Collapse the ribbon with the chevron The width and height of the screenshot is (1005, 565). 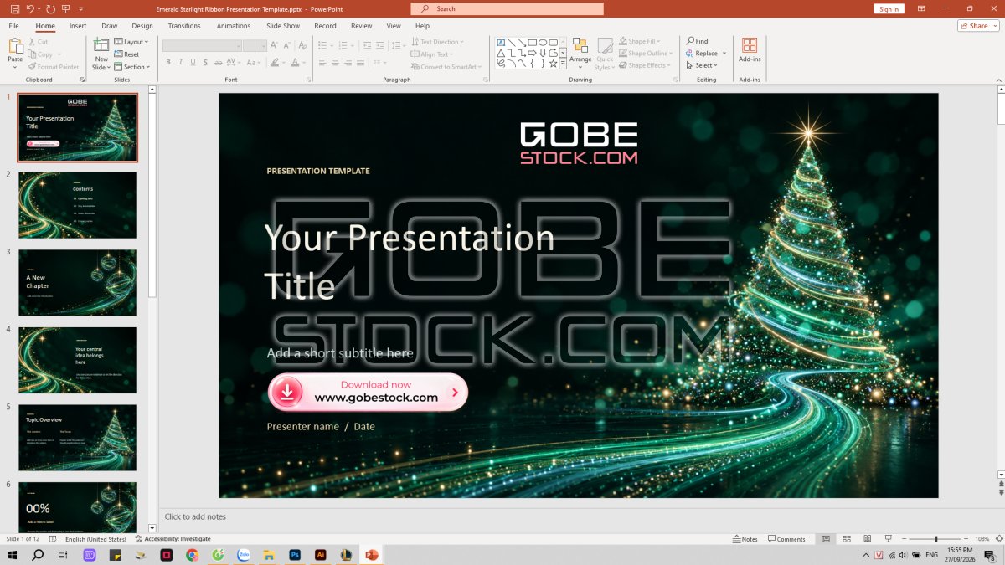(998, 80)
